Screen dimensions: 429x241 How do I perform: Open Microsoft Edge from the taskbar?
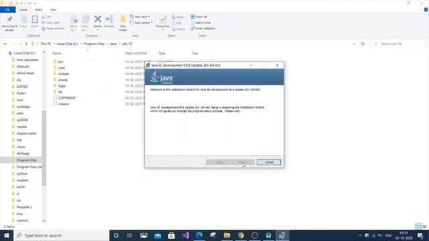point(199,235)
